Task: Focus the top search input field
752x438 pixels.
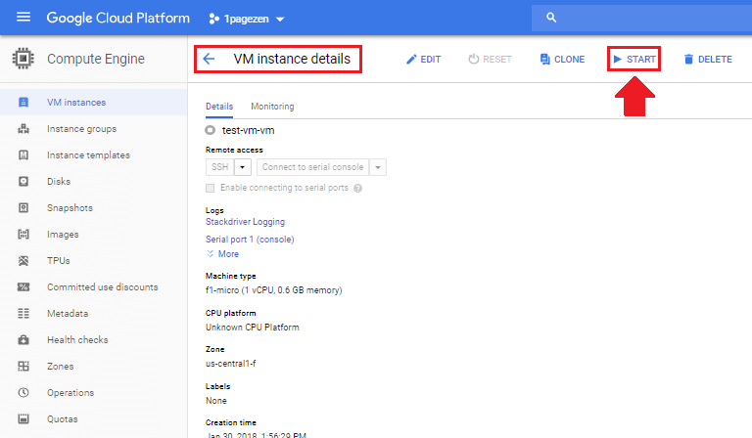Action: click(x=641, y=19)
